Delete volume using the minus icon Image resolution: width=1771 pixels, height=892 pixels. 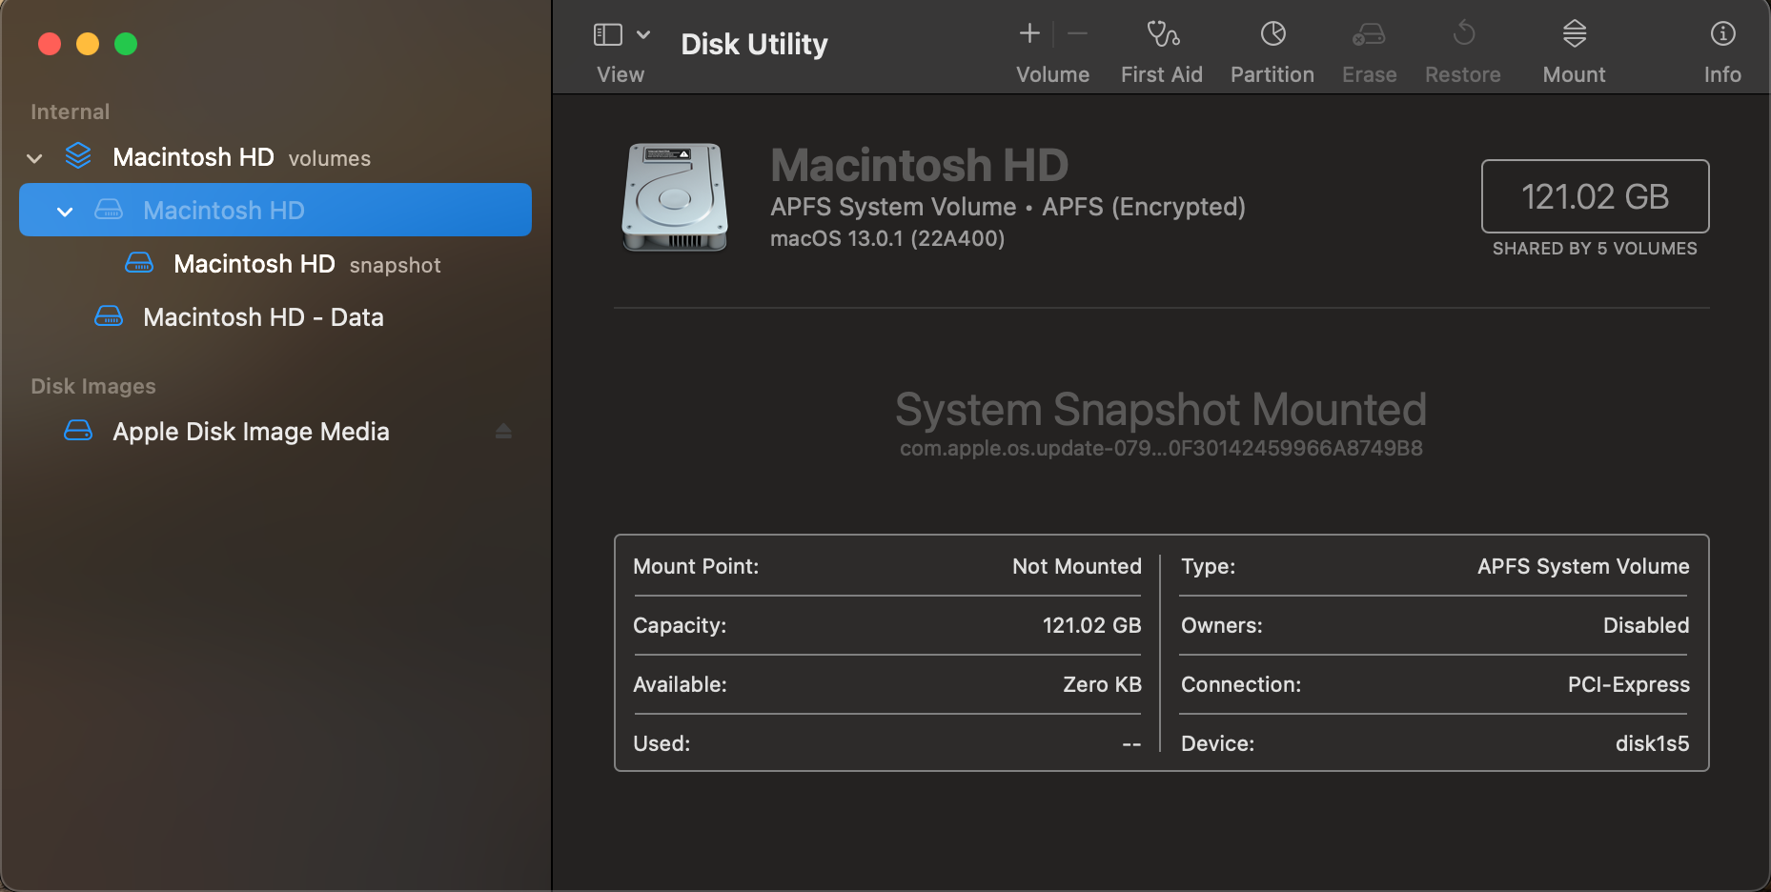(1078, 34)
